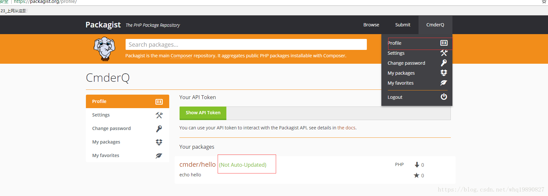Click the hidden API token field
The width and height of the screenshot is (548, 196).
(x=338, y=113)
